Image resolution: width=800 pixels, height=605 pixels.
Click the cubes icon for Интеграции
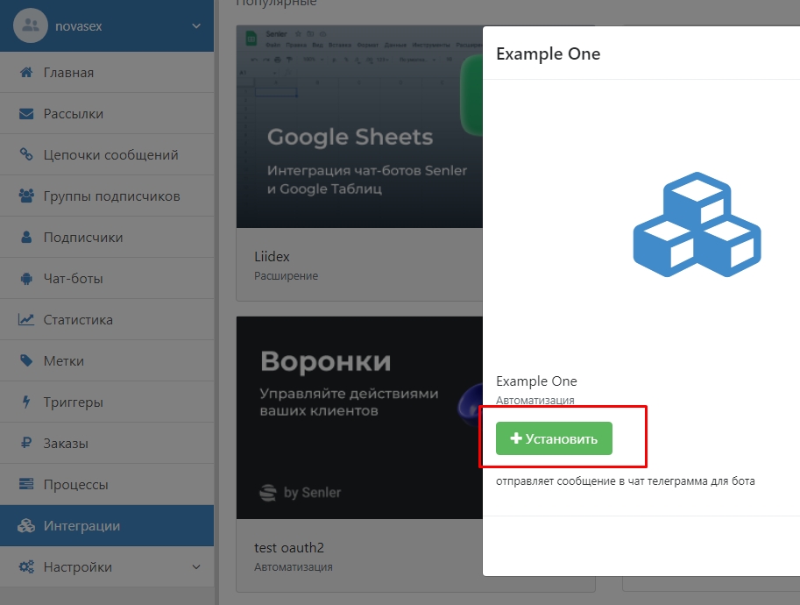click(26, 526)
